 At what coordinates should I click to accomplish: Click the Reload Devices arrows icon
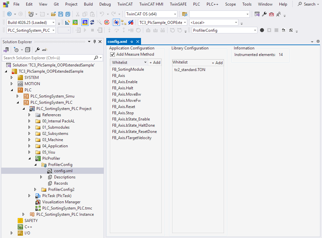92,22
